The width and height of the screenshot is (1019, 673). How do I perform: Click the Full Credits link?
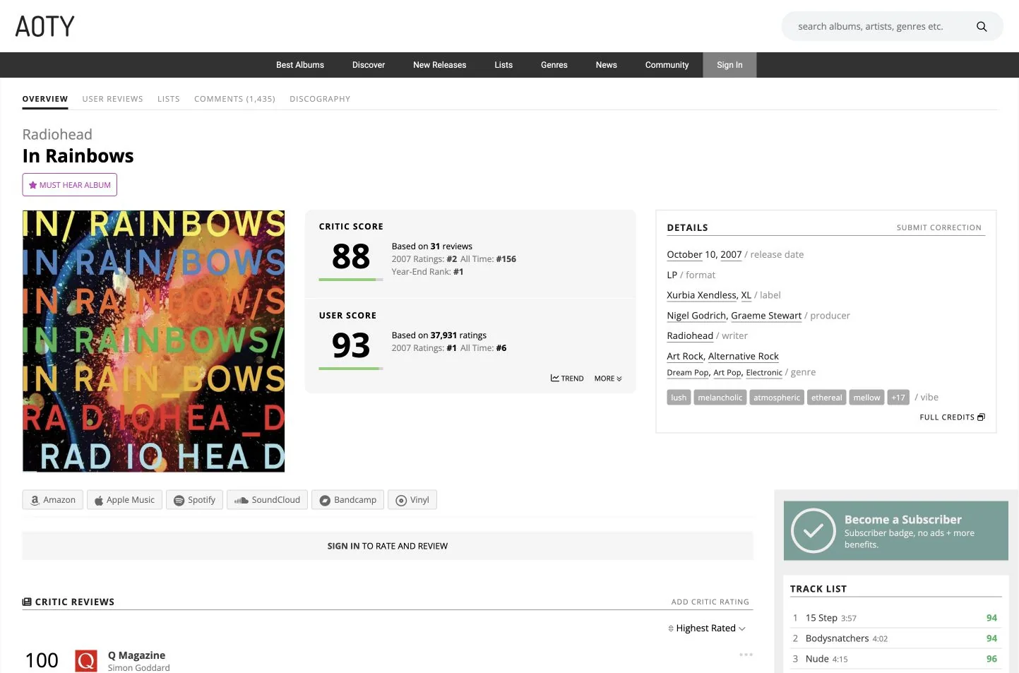click(952, 417)
